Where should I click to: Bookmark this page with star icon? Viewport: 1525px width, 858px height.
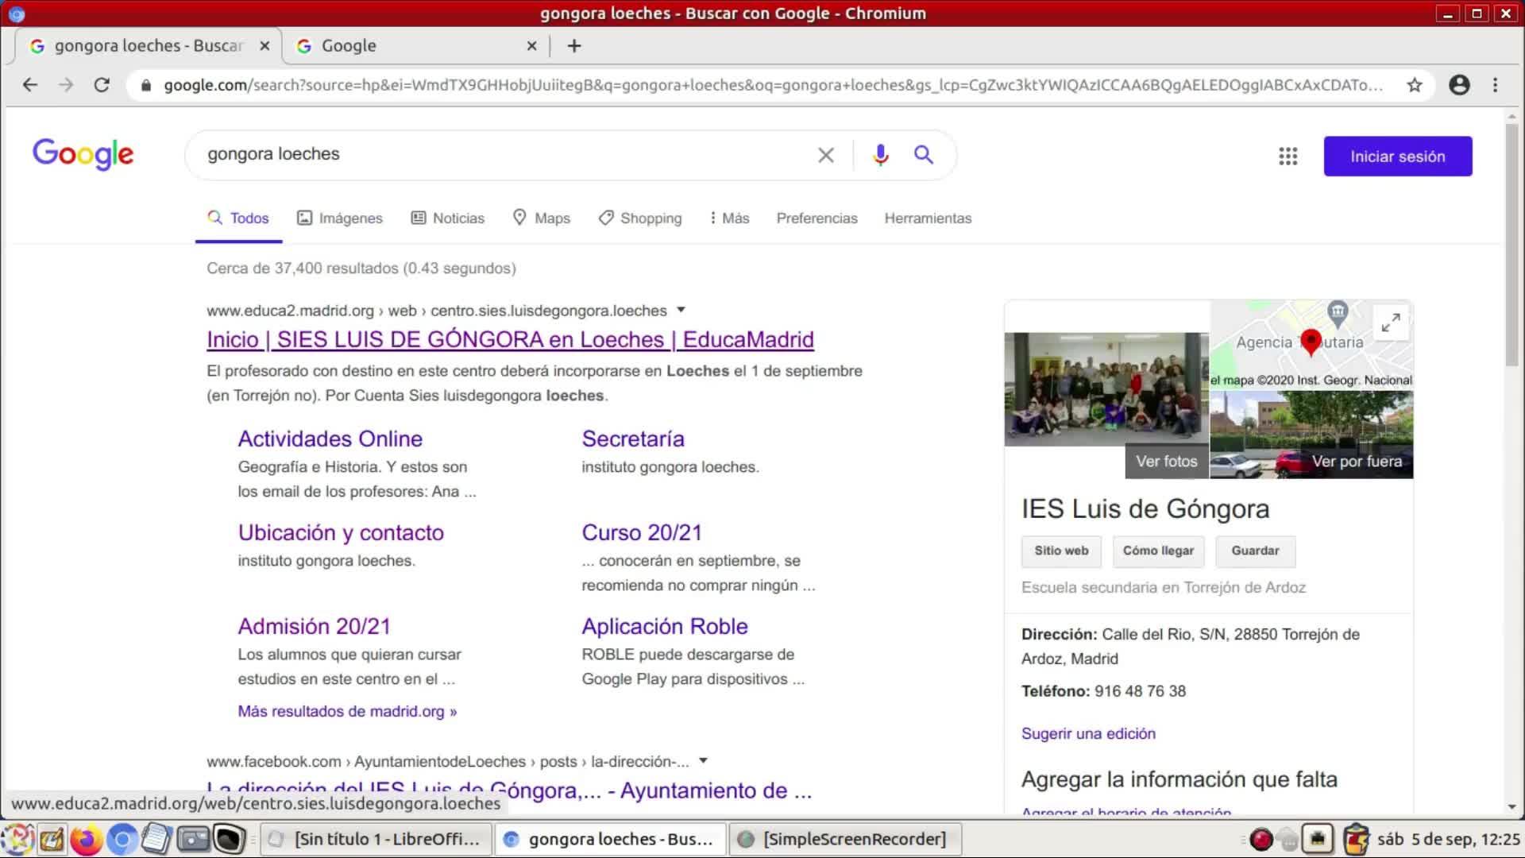point(1415,85)
